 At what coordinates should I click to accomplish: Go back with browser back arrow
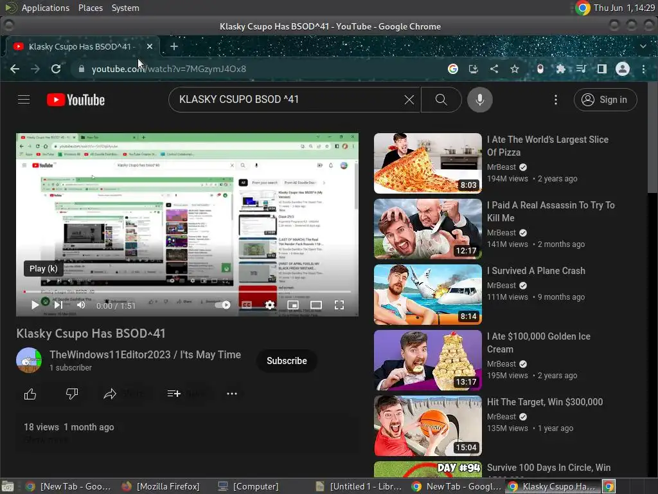pyautogui.click(x=15, y=69)
